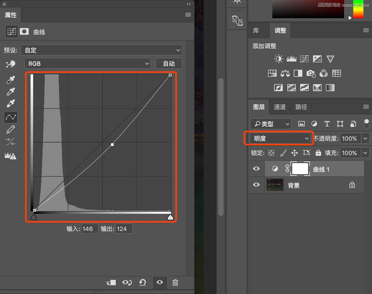
Task: Add Channel Mixer adjustment
Action: (324, 73)
